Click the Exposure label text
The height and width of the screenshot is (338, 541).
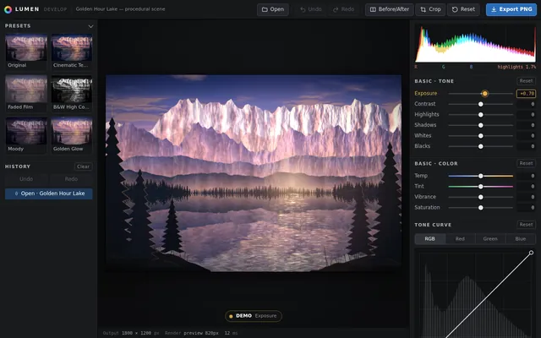click(x=426, y=94)
